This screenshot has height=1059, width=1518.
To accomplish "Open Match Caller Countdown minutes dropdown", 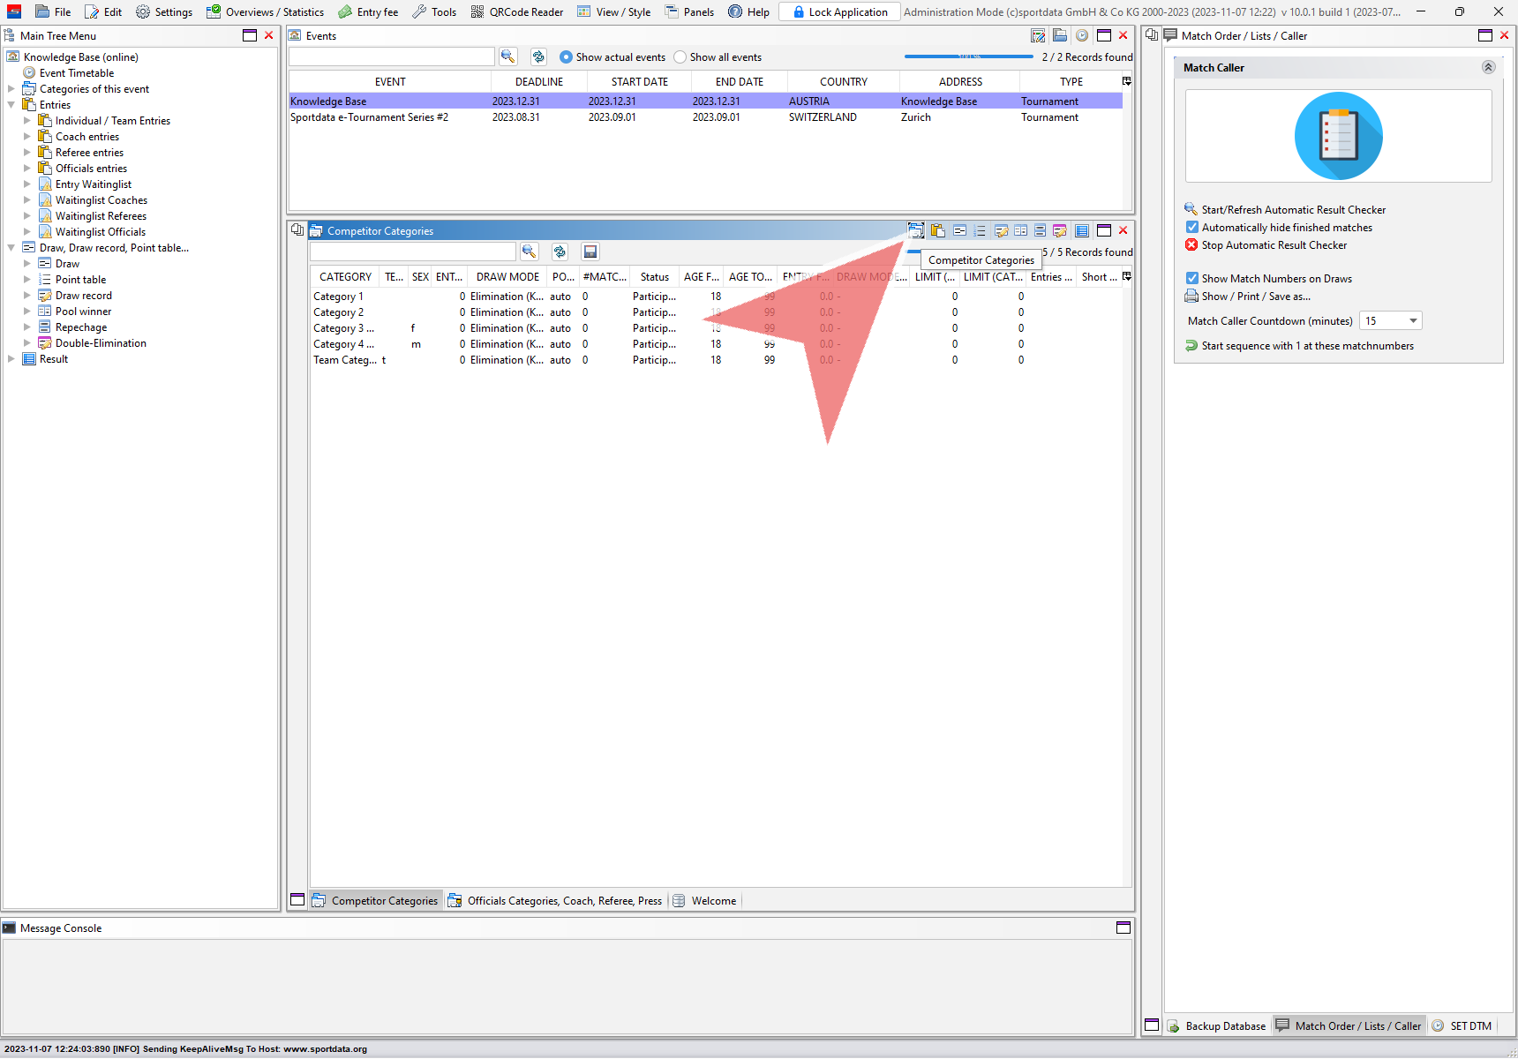I will tap(1413, 321).
